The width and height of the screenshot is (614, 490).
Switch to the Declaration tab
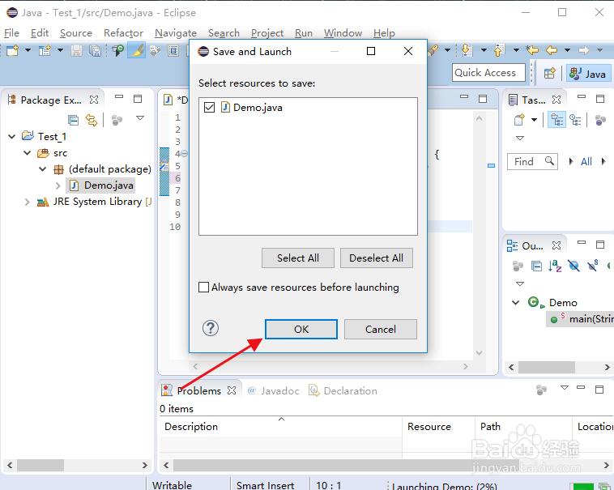(343, 390)
